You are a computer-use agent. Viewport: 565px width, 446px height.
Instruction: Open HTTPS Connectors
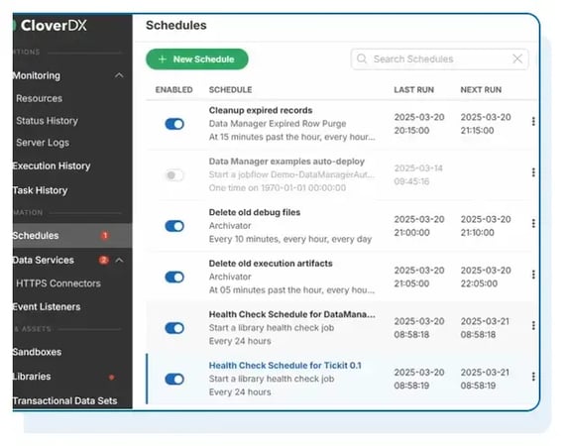(58, 283)
